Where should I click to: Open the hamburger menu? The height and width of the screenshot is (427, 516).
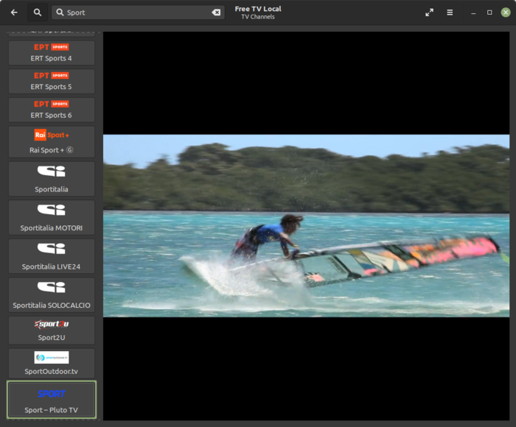tap(450, 13)
